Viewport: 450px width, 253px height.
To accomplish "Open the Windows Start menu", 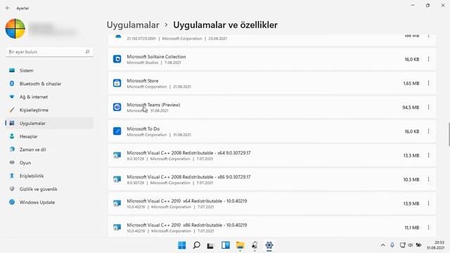I will [x=182, y=245].
